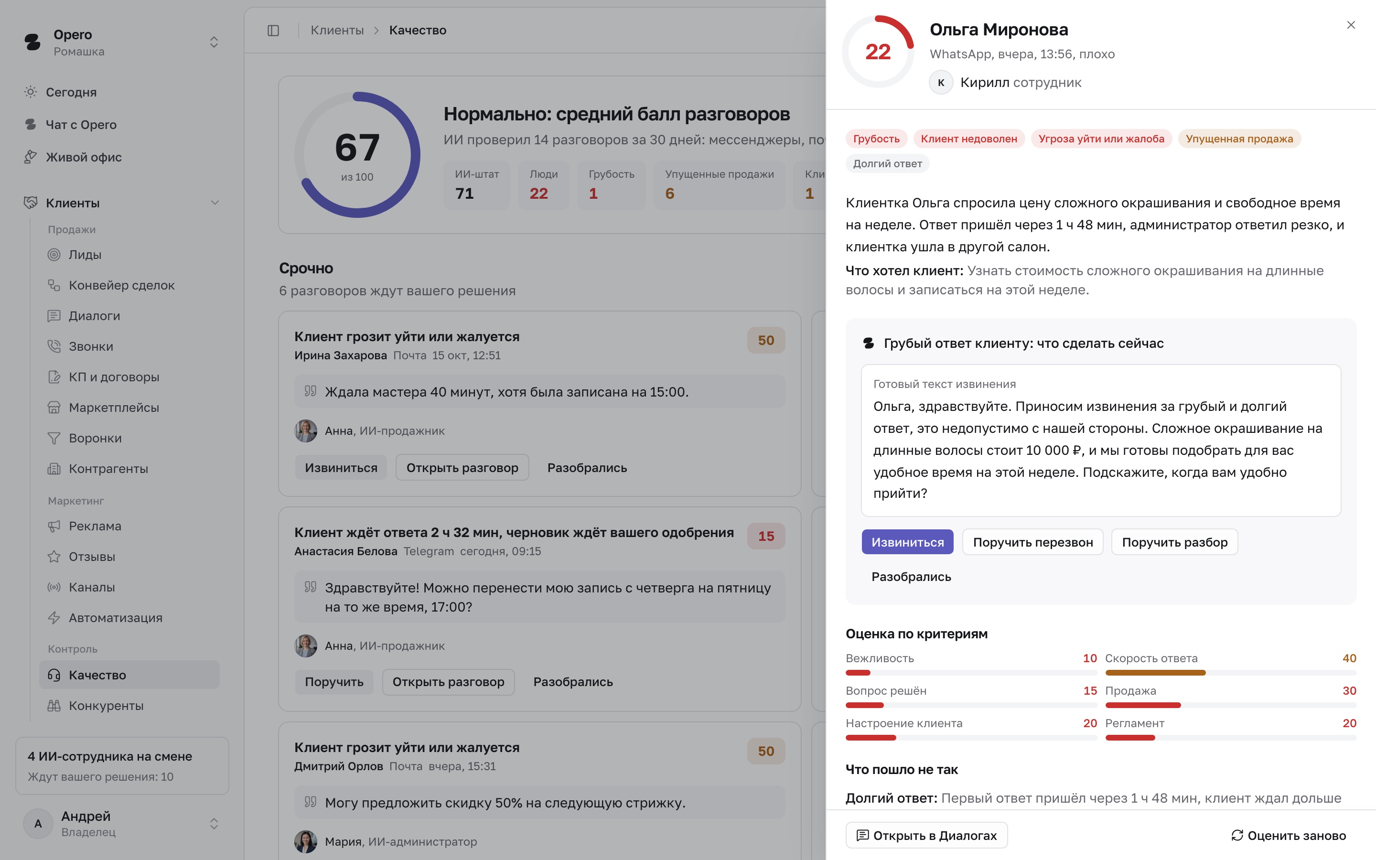Click Открыть в Диалогах button
Screen dimensions: 1376x860
click(926, 835)
